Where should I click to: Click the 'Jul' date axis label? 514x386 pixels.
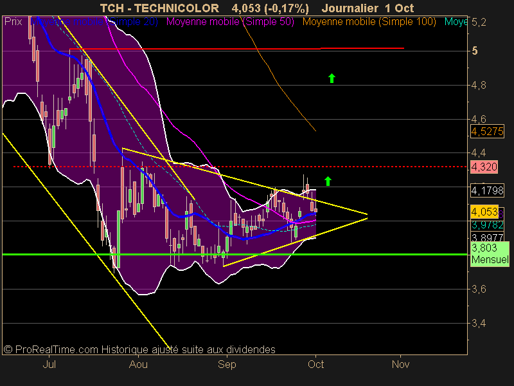tap(49, 364)
